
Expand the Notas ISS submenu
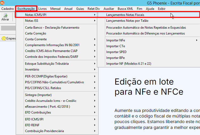coord(57,21)
